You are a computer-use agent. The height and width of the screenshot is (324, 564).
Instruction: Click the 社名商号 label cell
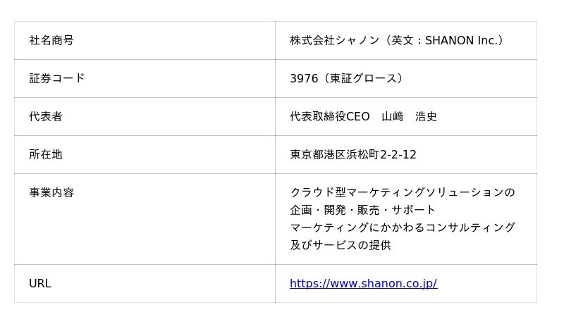click(51, 41)
